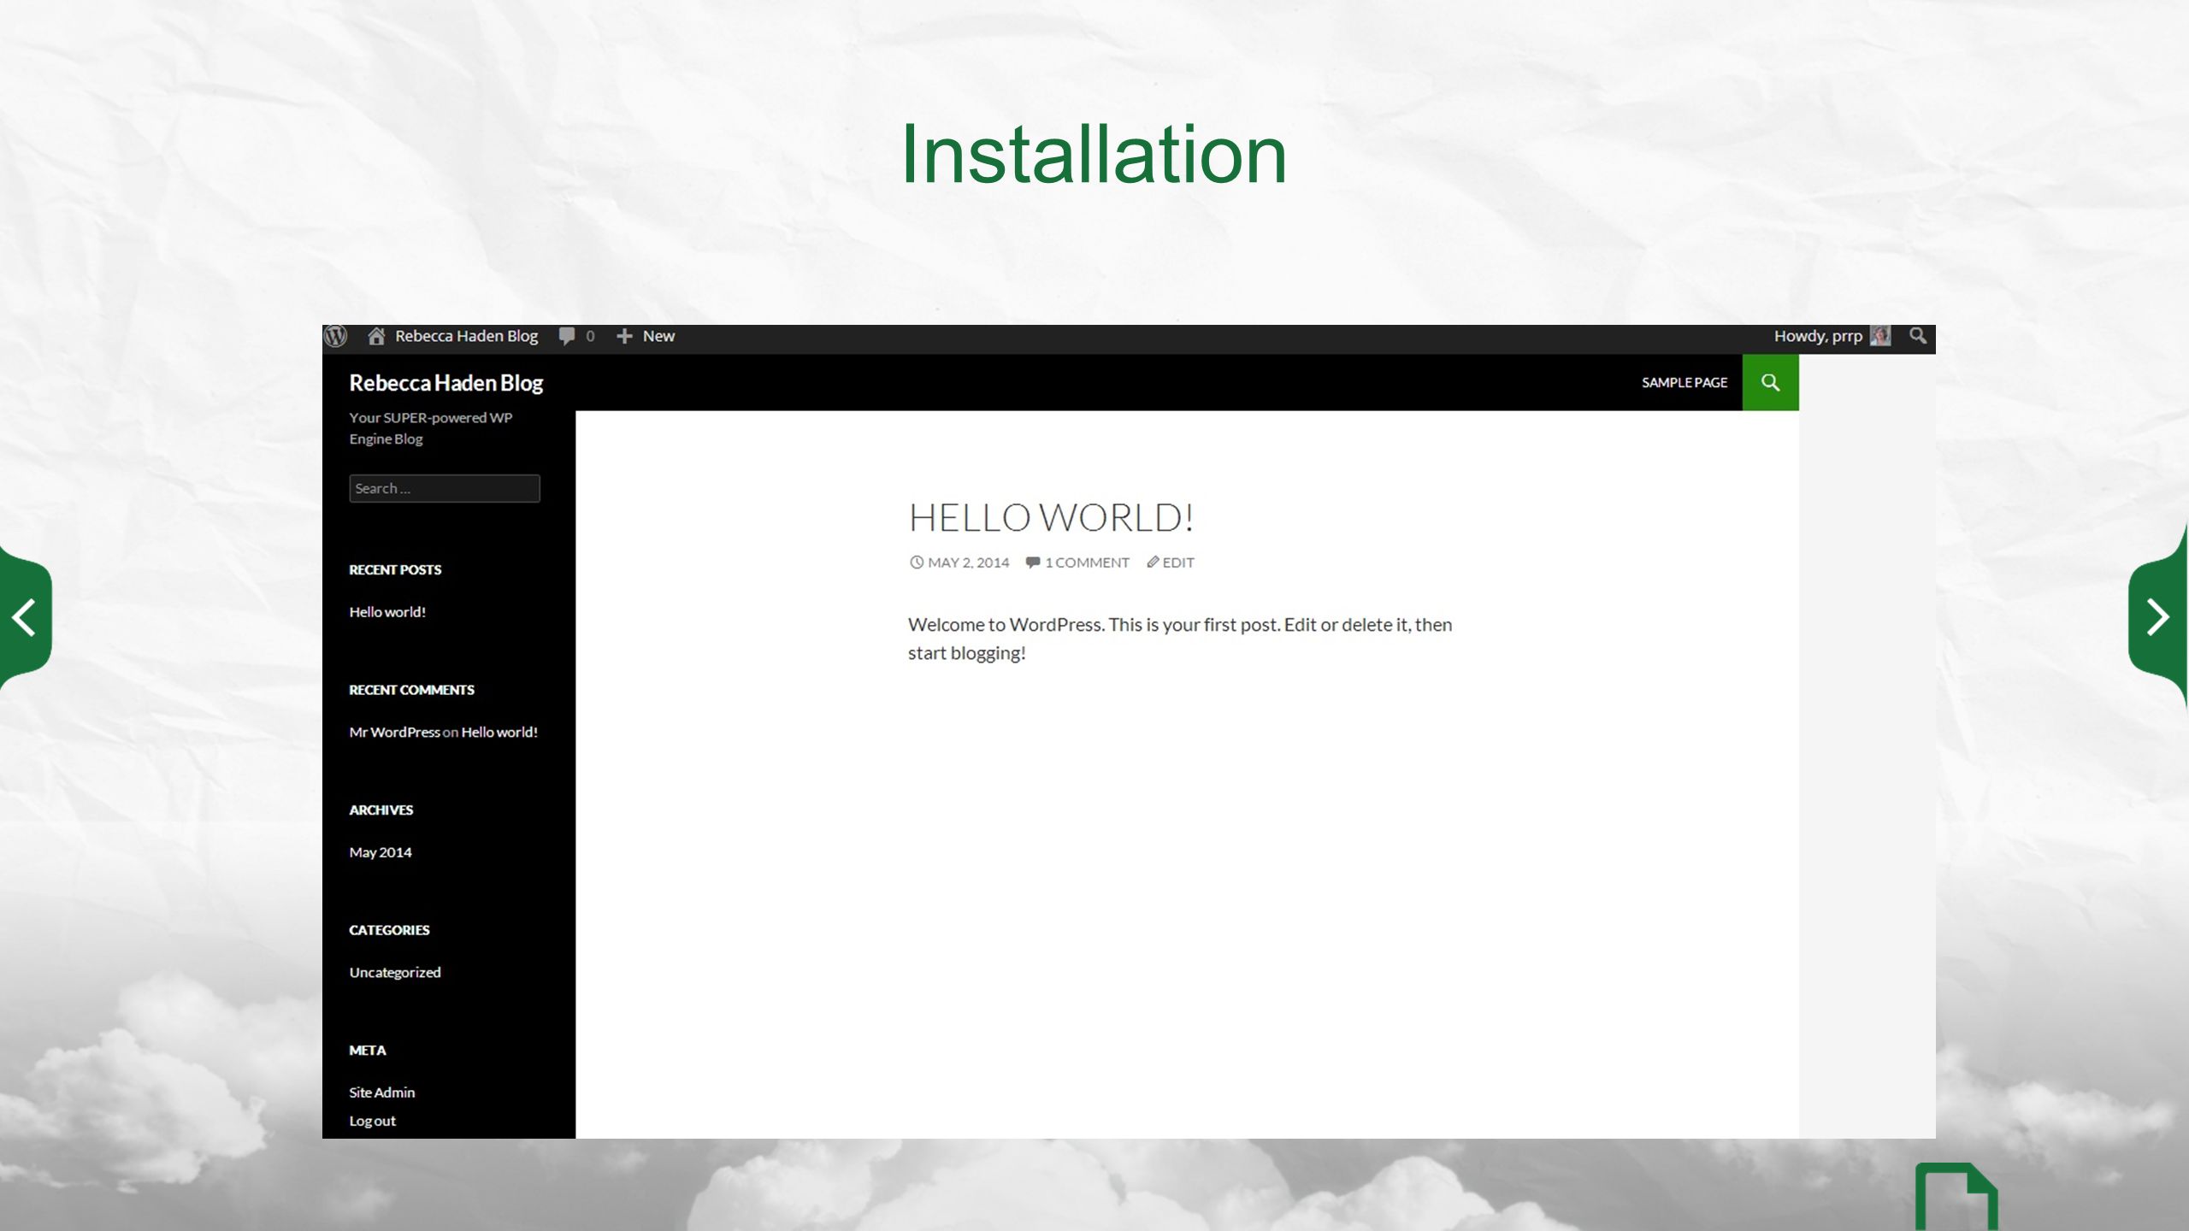Image resolution: width=2189 pixels, height=1231 pixels.
Task: Click the admin bar search magnifier icon
Action: tap(1918, 336)
